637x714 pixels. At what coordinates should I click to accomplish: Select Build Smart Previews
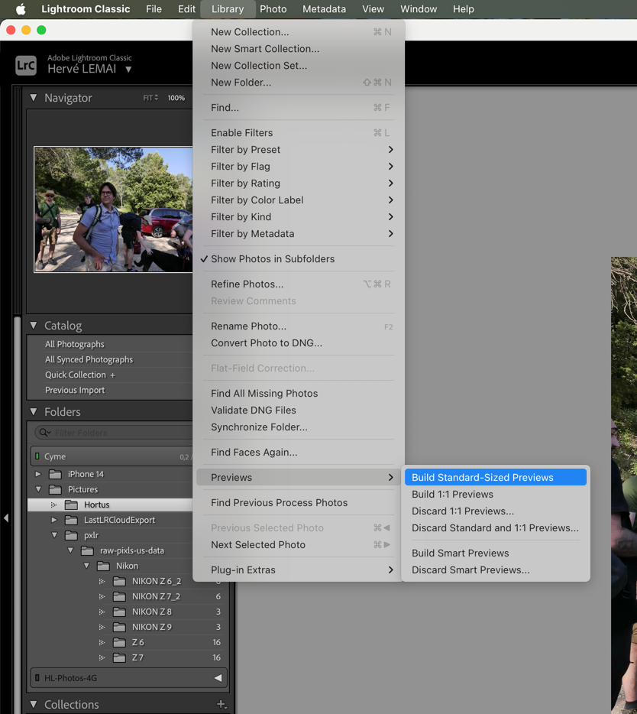(496, 553)
